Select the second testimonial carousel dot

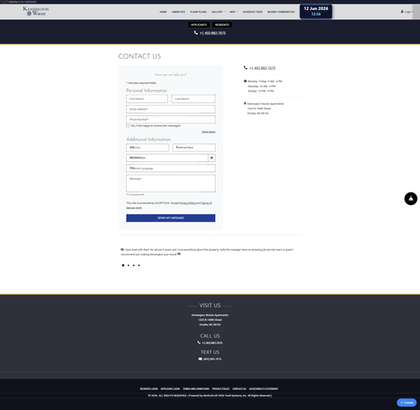point(129,265)
